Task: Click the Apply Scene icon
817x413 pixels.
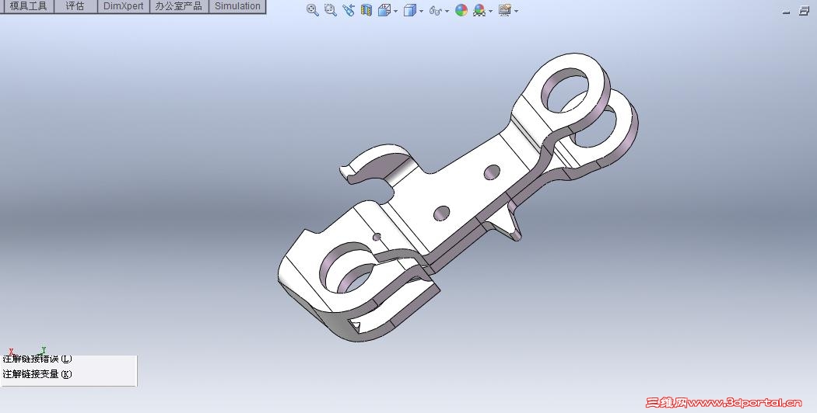Action: [479, 10]
